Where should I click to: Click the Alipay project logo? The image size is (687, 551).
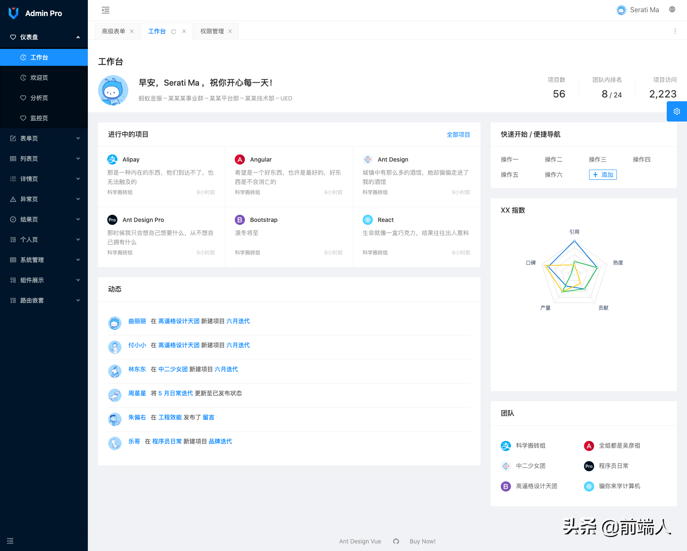pos(112,159)
